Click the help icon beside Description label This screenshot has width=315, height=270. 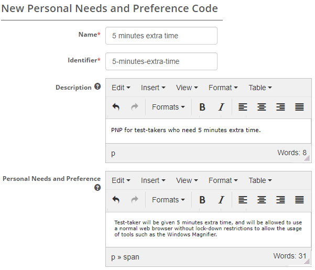[97, 87]
